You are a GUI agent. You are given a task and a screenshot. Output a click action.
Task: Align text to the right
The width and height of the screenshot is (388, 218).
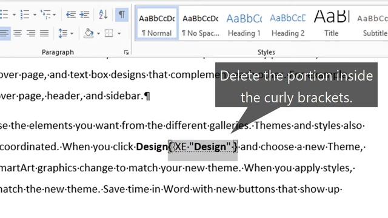click(31, 33)
